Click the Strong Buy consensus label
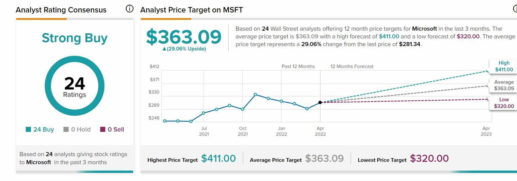Screen dimensions: 517x181 pyautogui.click(x=74, y=38)
